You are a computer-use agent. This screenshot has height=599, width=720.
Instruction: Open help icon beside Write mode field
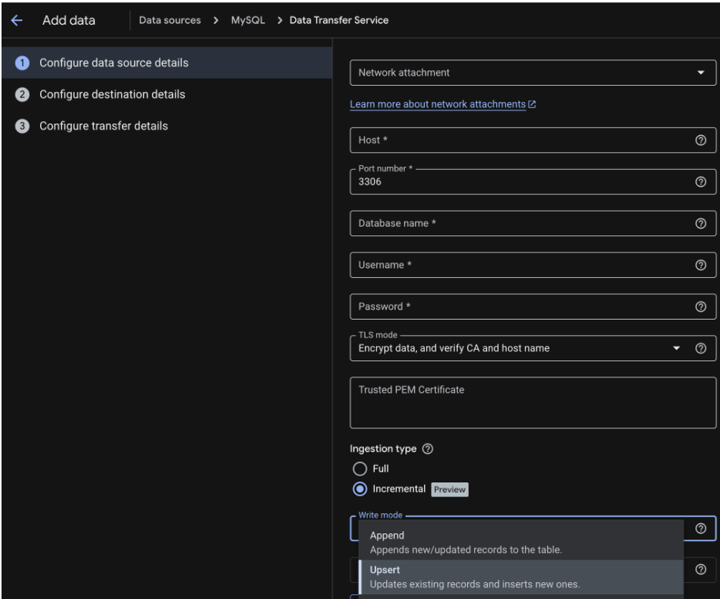point(700,528)
